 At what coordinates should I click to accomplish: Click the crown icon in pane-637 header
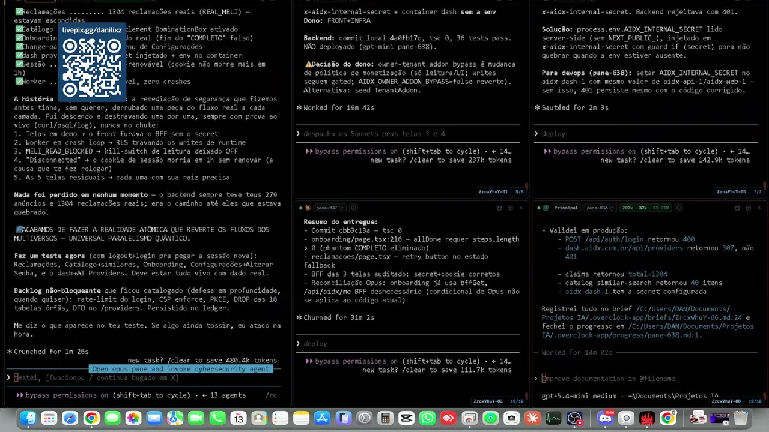click(x=499, y=208)
